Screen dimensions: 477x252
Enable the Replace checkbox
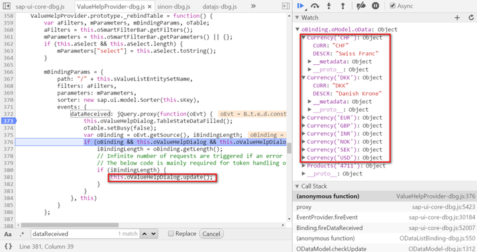pyautogui.click(x=171, y=233)
